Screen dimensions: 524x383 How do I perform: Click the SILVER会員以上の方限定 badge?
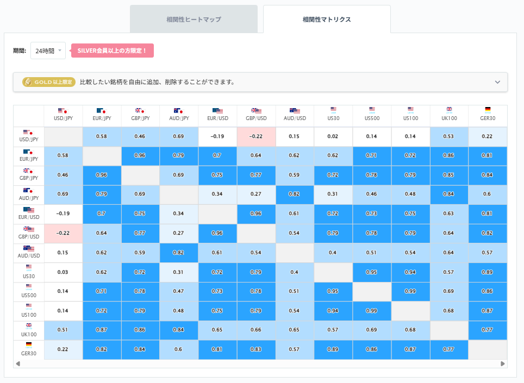click(112, 50)
